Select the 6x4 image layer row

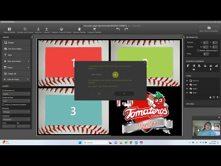point(204,81)
